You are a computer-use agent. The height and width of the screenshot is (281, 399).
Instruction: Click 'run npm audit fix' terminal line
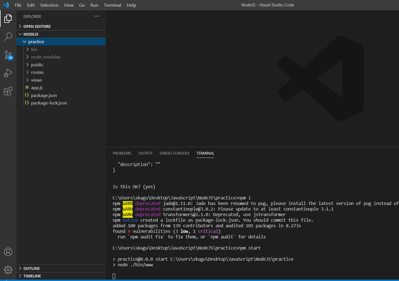[x=192, y=237]
